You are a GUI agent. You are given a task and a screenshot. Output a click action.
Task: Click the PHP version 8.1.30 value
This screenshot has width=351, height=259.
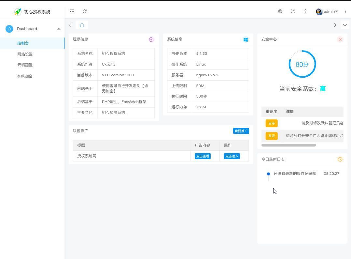tap(202, 53)
